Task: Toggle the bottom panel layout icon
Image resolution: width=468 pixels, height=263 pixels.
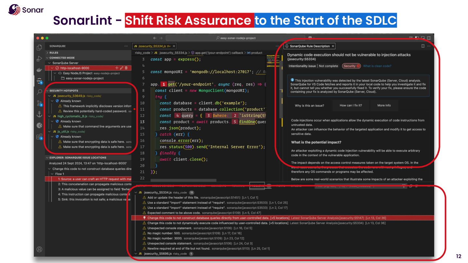Action: pyautogui.click(x=423, y=38)
